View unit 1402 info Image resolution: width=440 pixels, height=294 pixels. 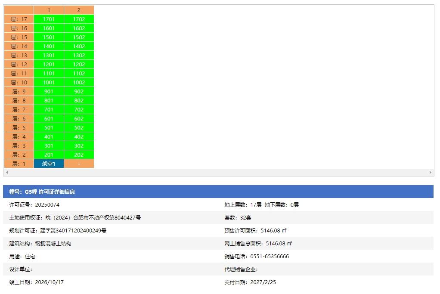79,46
